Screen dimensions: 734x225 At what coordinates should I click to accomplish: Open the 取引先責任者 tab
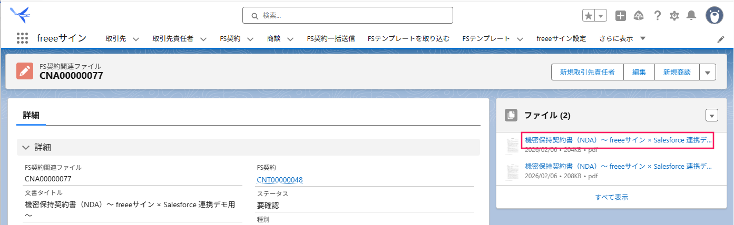click(173, 38)
